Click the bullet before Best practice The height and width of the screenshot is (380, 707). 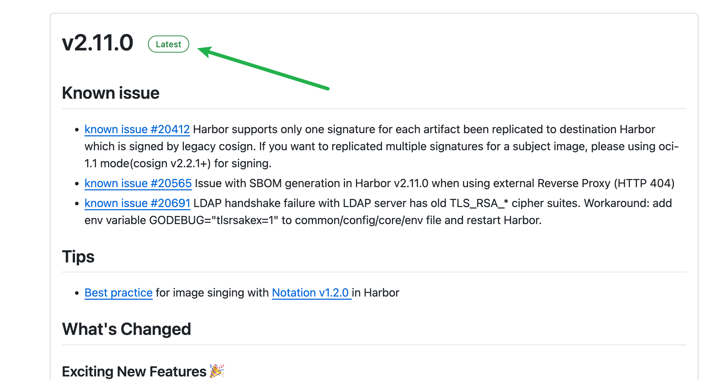click(76, 293)
